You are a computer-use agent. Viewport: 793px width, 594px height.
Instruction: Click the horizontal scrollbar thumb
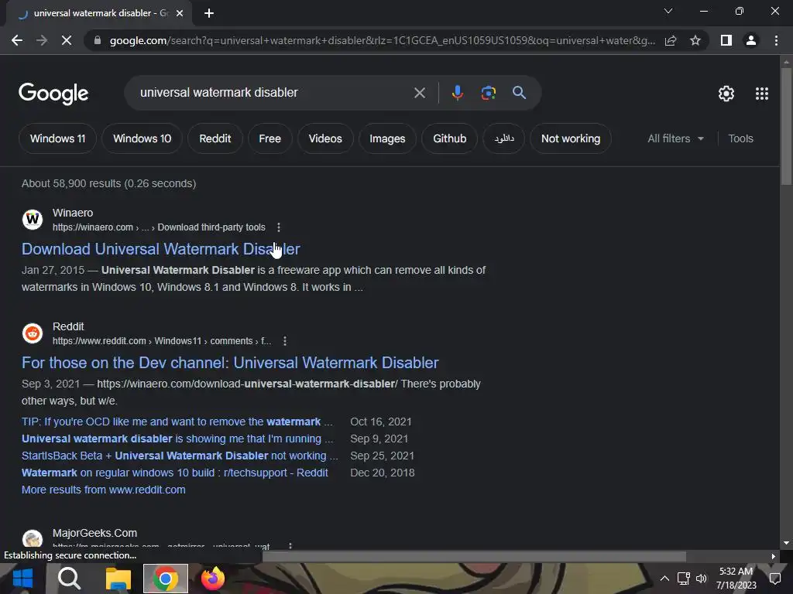point(475,556)
